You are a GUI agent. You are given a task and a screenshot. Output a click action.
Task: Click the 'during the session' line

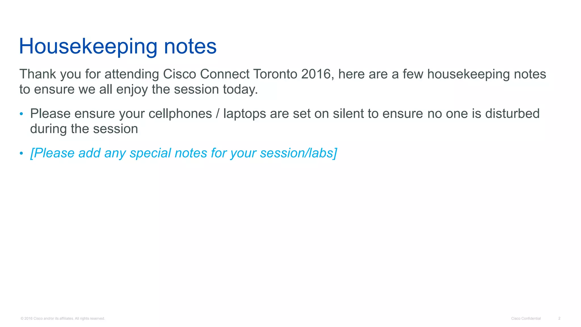(x=84, y=129)
